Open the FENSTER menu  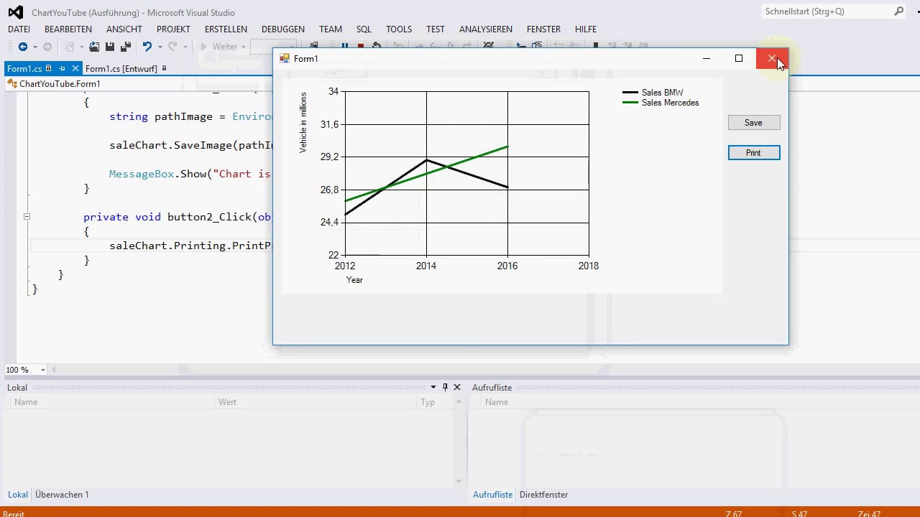(x=543, y=29)
